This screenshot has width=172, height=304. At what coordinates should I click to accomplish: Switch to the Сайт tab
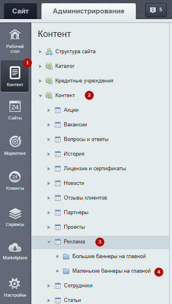point(21,11)
